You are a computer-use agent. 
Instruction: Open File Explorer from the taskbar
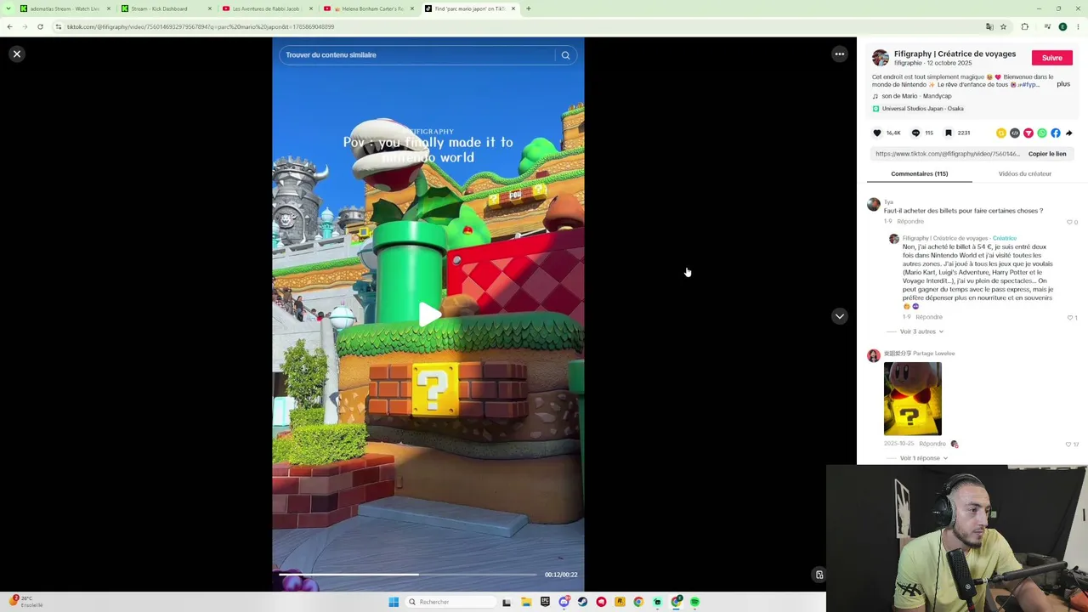click(x=526, y=602)
